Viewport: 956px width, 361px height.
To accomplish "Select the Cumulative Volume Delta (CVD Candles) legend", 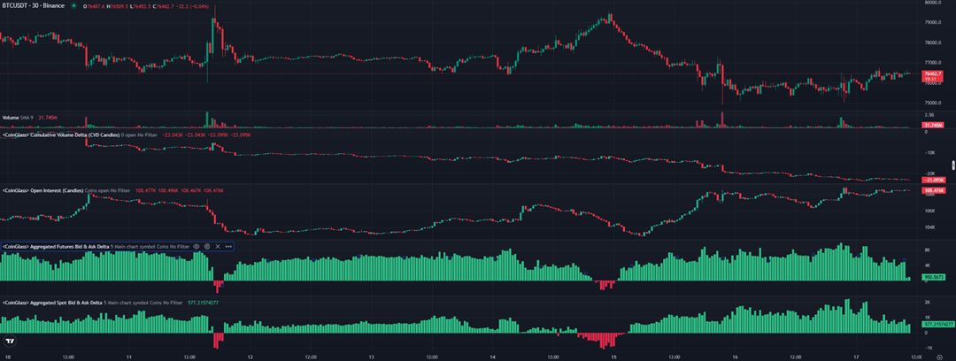I will [60, 134].
